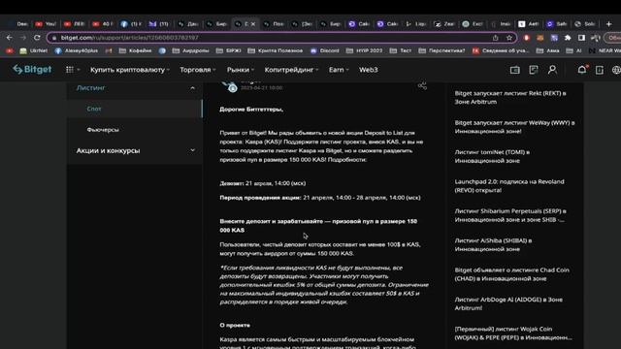621x349 pixels.
Task: Open the WeWay (WWY) listing article
Action: coord(514,127)
